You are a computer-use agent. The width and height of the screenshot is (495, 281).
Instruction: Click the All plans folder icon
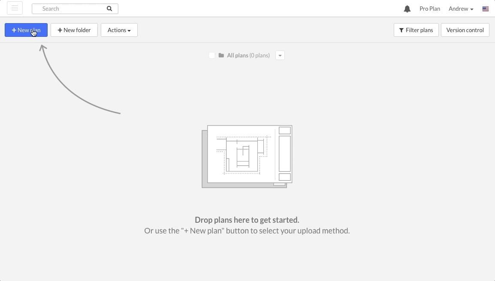click(221, 56)
